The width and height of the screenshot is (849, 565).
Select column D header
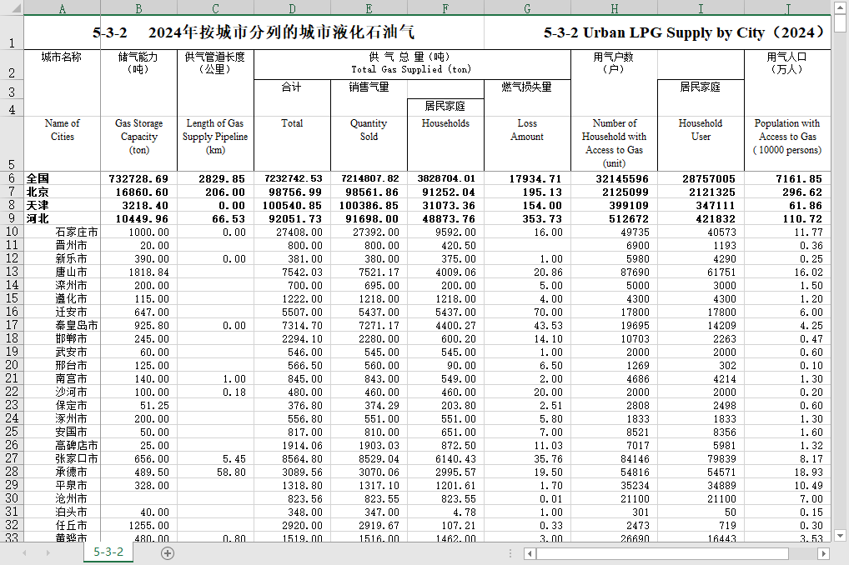pyautogui.click(x=293, y=8)
